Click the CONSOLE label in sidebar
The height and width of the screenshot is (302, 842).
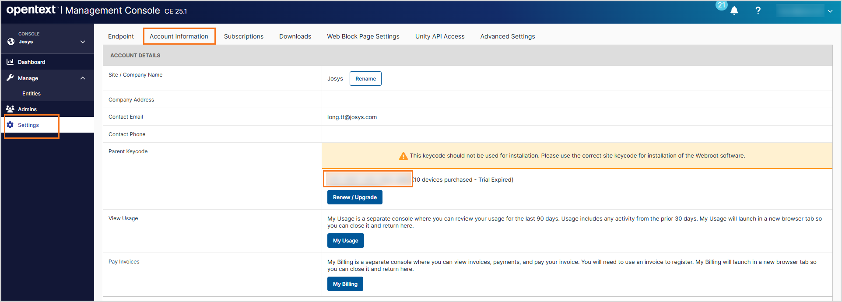pyautogui.click(x=29, y=34)
